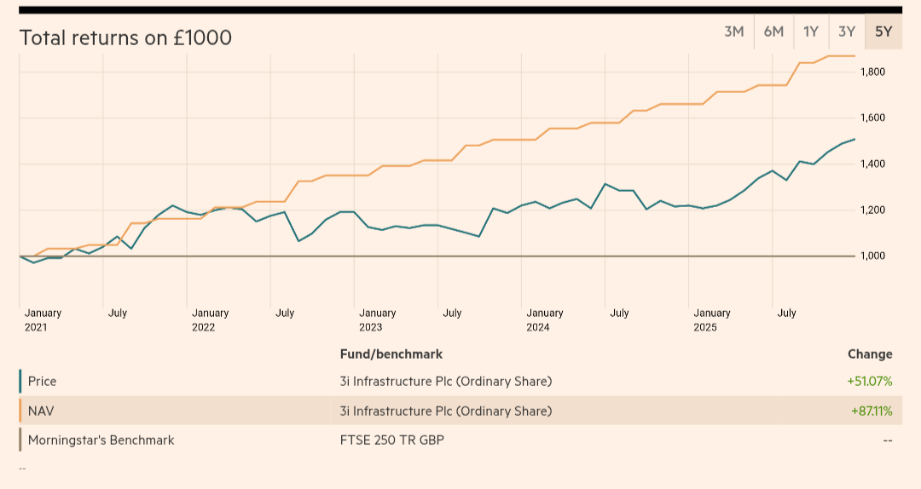Click the Fund/benchmark column header

point(391,354)
